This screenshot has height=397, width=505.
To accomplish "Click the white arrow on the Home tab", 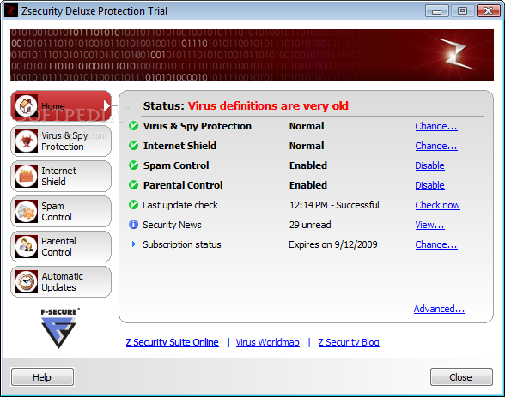I will tap(106, 105).
